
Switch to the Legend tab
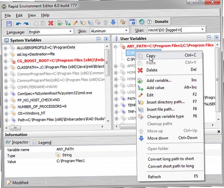[x=42, y=142]
